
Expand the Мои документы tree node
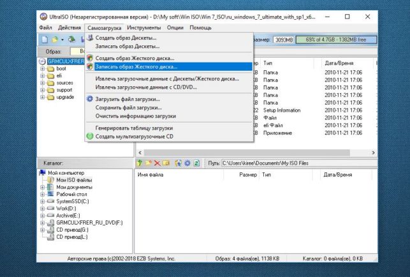tap(42, 187)
